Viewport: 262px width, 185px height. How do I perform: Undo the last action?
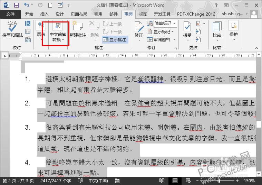tap(27, 5)
